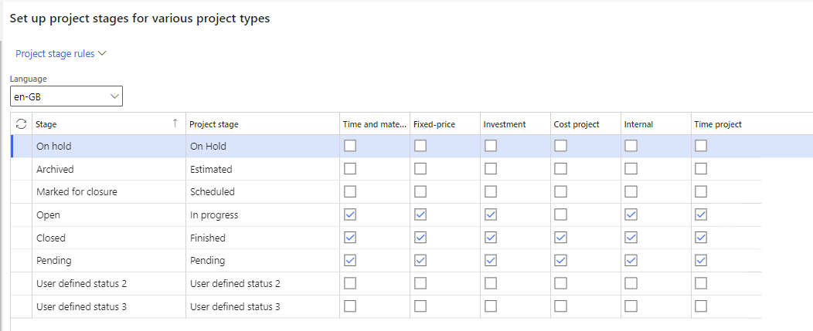Tick Investment for Archived row
The width and height of the screenshot is (813, 331).
pyautogui.click(x=491, y=169)
